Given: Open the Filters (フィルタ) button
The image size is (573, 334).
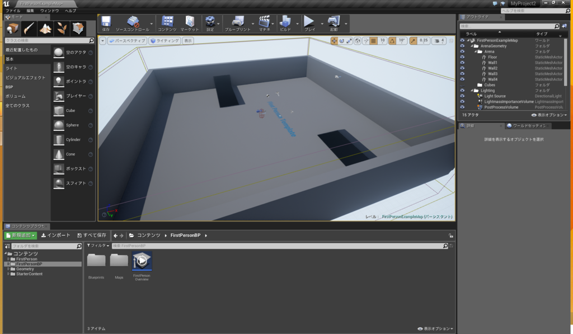Looking at the screenshot, I should point(98,246).
